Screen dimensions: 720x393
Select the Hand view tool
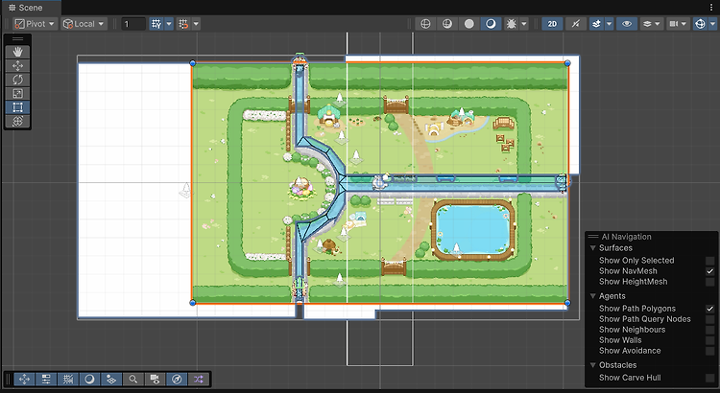[17, 52]
